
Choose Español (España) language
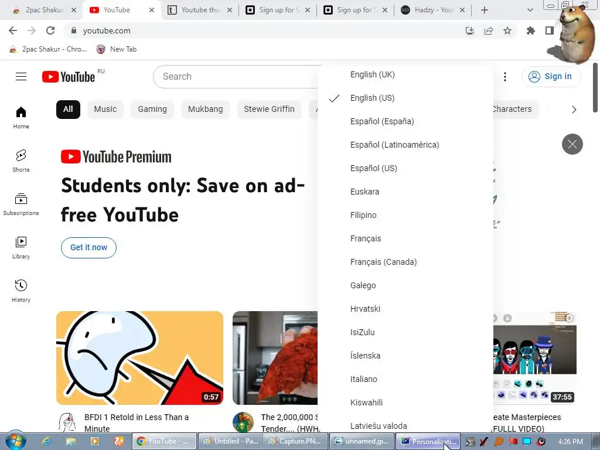[405, 121]
